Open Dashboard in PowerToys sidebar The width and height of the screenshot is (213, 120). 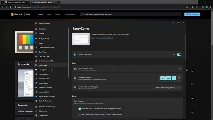42,29
